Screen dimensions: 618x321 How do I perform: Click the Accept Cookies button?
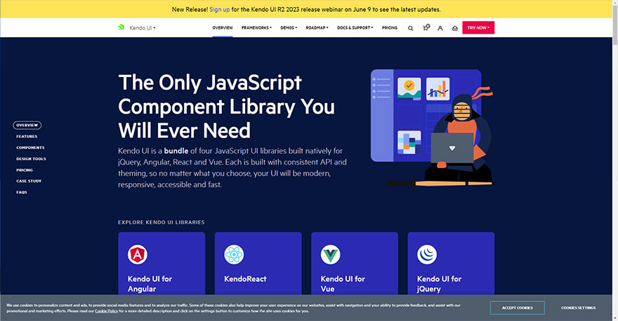[517, 308]
